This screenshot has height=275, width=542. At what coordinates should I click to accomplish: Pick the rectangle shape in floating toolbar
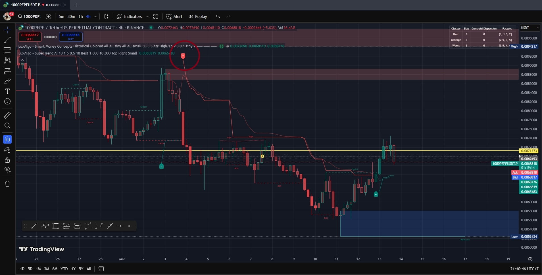coord(56,226)
